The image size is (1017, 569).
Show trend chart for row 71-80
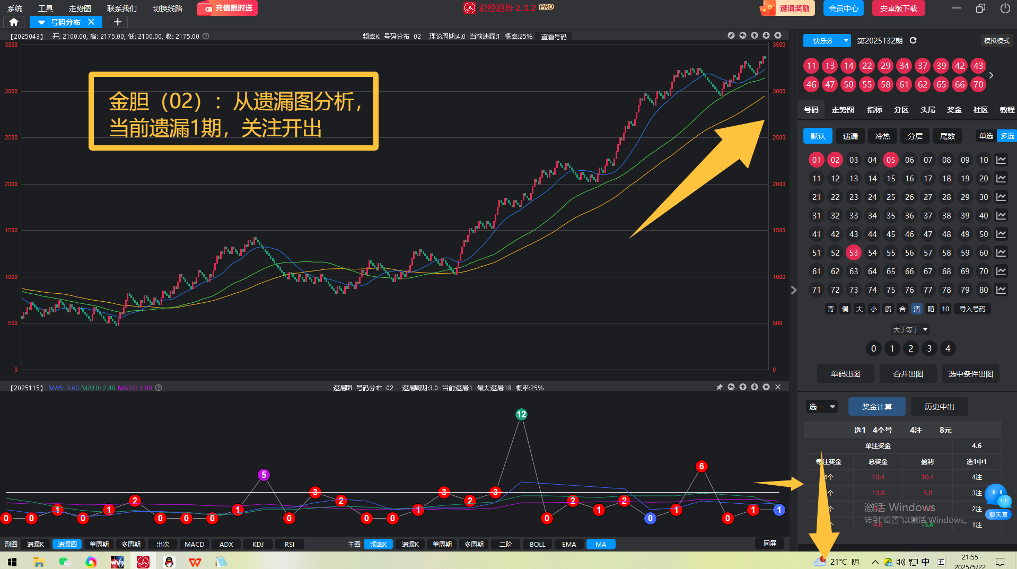[1001, 290]
